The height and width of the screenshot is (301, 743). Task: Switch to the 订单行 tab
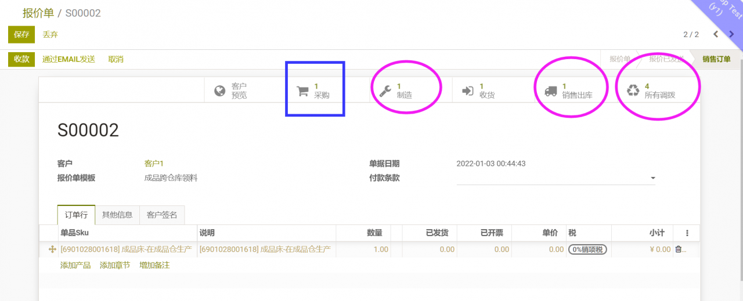click(x=76, y=215)
